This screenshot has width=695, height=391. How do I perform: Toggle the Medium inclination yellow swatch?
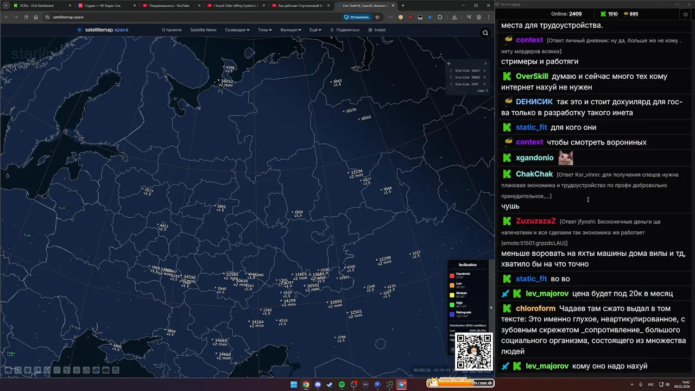(x=452, y=295)
